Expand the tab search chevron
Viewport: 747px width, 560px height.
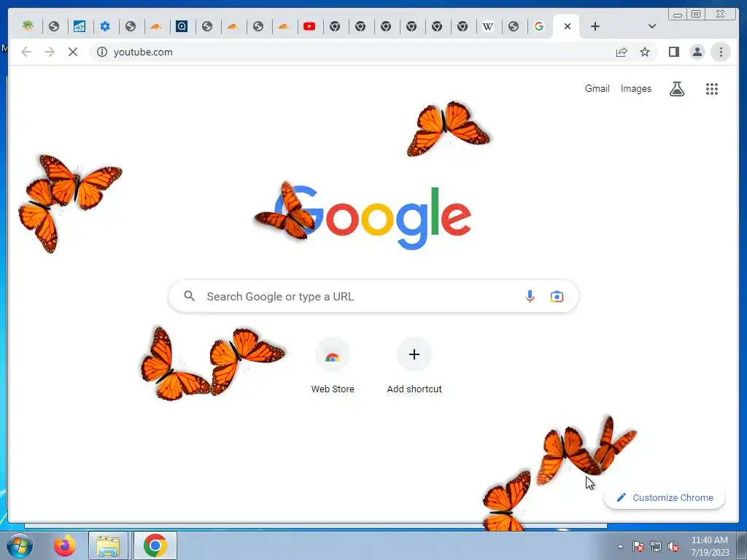pos(652,26)
